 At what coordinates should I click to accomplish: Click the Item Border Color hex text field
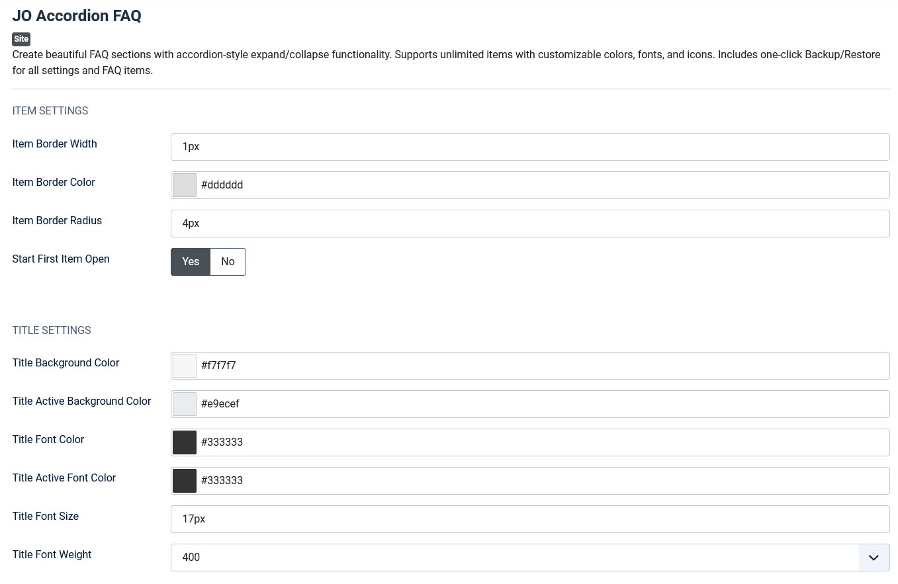coord(543,185)
